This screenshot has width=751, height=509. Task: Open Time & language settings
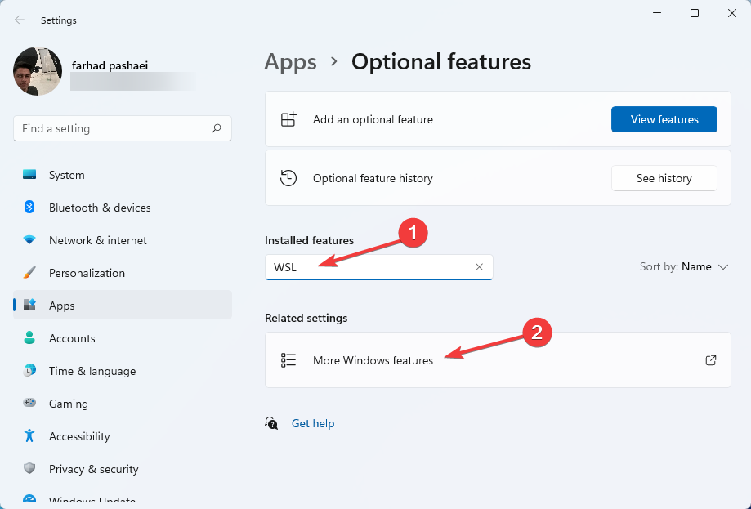click(92, 371)
